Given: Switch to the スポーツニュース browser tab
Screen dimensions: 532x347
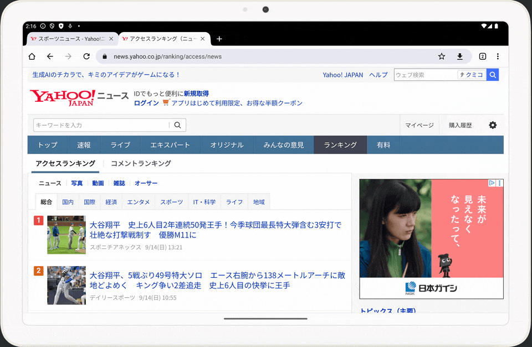Looking at the screenshot, I should [x=72, y=39].
